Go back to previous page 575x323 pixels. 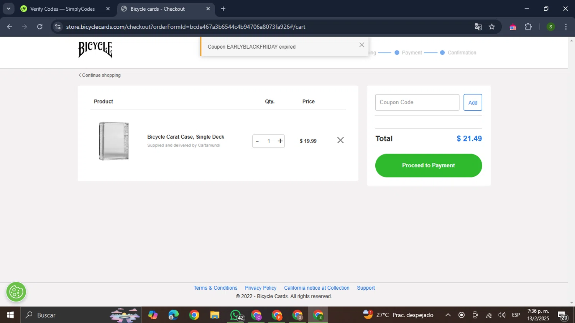(x=10, y=27)
